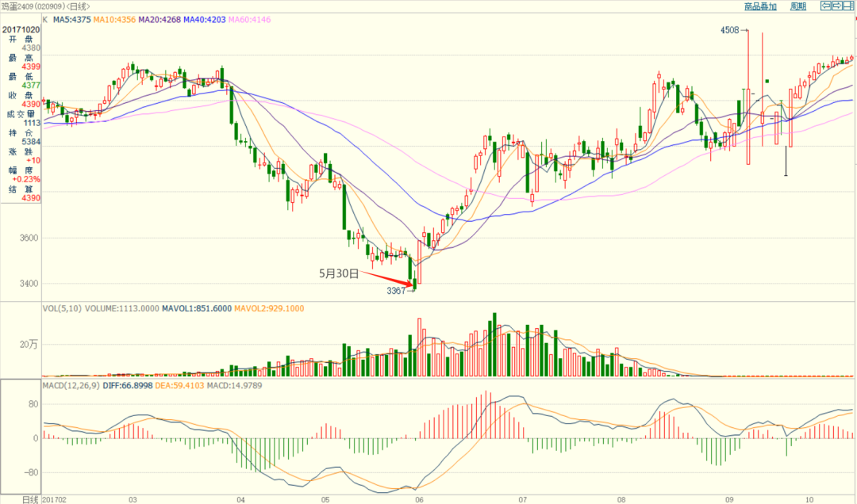857x504 pixels.
Task: Click the left arrow navigation icon
Action: click(825, 6)
